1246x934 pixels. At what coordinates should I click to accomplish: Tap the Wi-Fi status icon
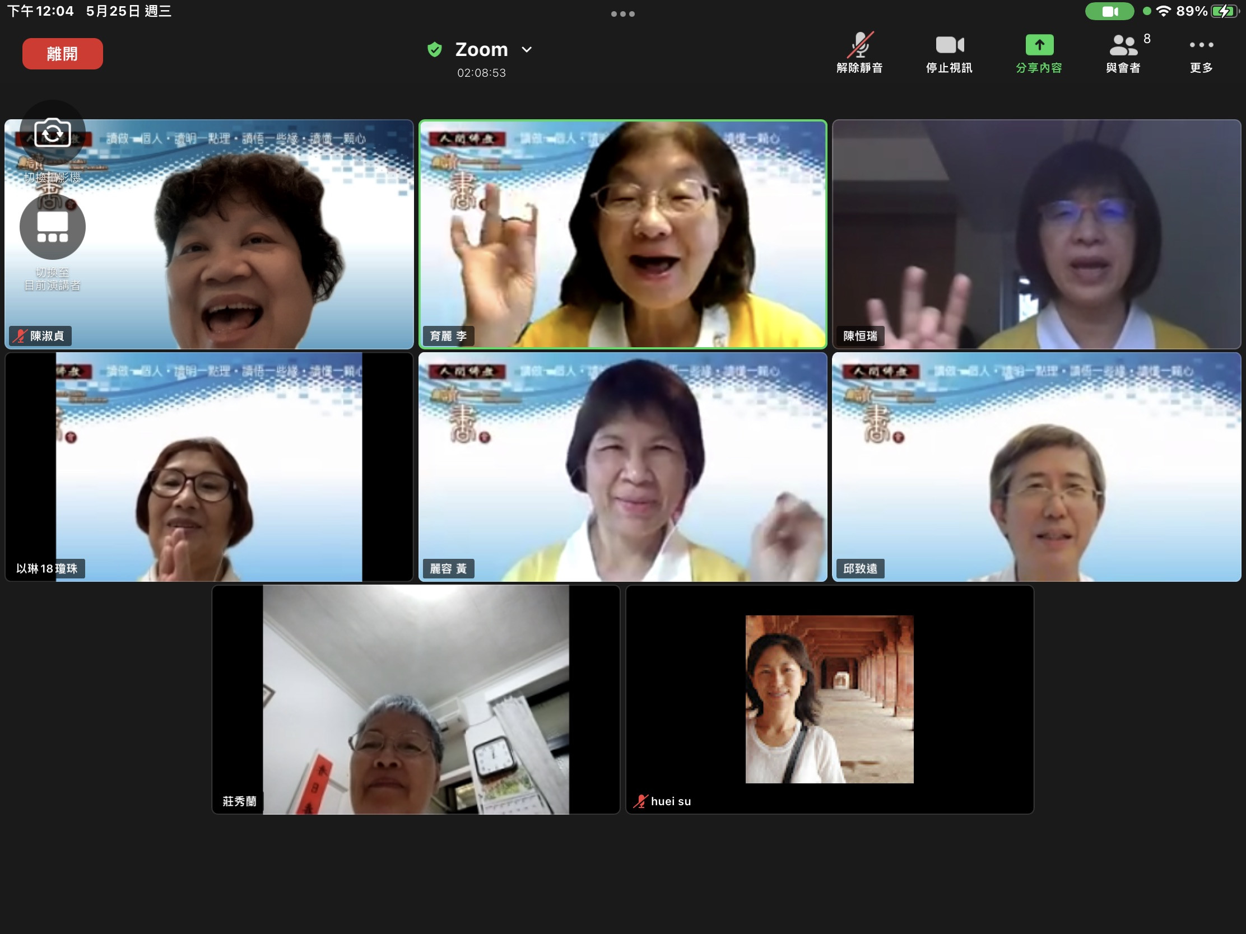pyautogui.click(x=1163, y=11)
